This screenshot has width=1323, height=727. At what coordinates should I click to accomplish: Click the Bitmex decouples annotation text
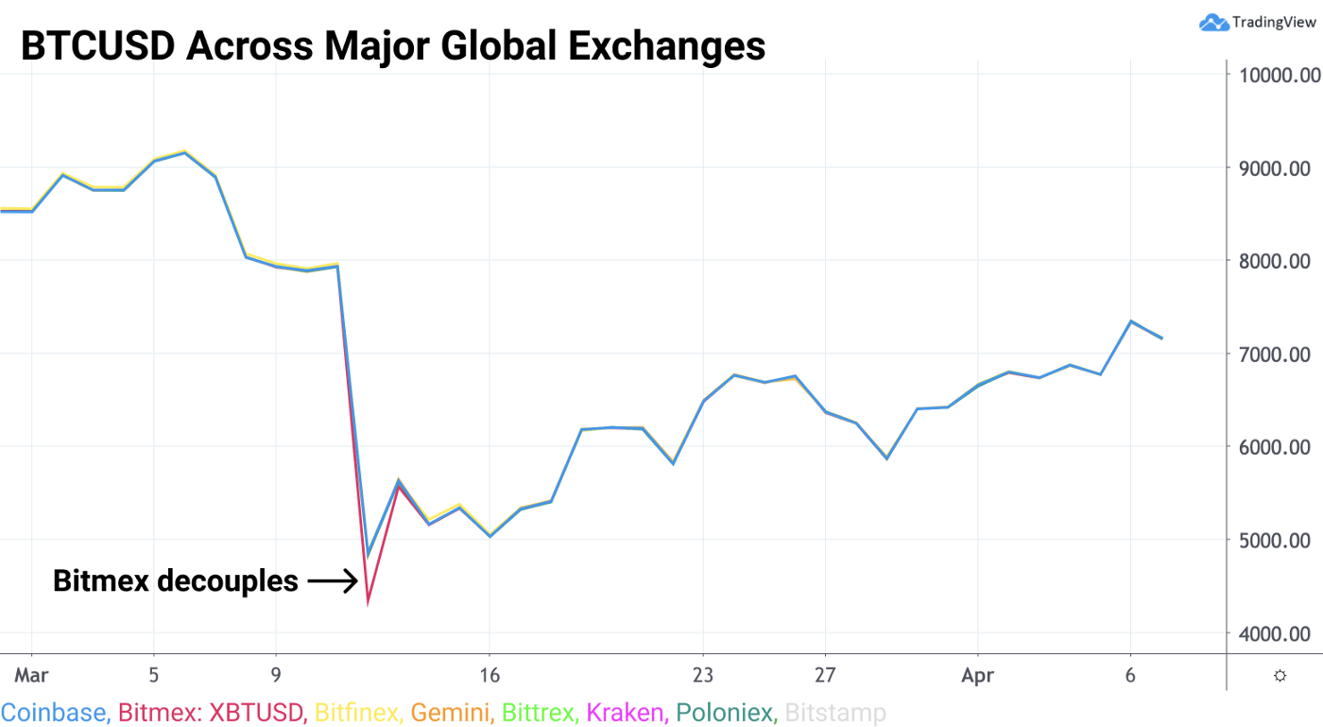pyautogui.click(x=176, y=580)
